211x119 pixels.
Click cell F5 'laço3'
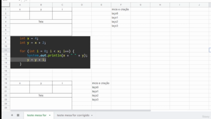click(121, 26)
